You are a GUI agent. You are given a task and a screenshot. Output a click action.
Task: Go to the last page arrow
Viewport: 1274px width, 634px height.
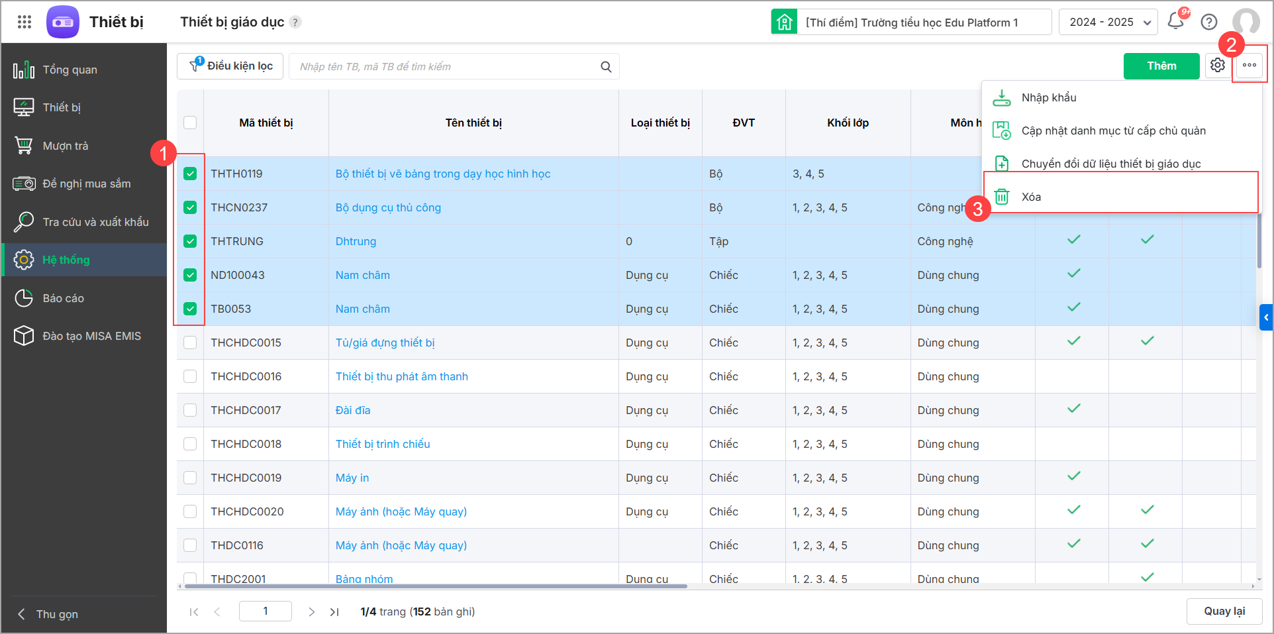tap(334, 612)
